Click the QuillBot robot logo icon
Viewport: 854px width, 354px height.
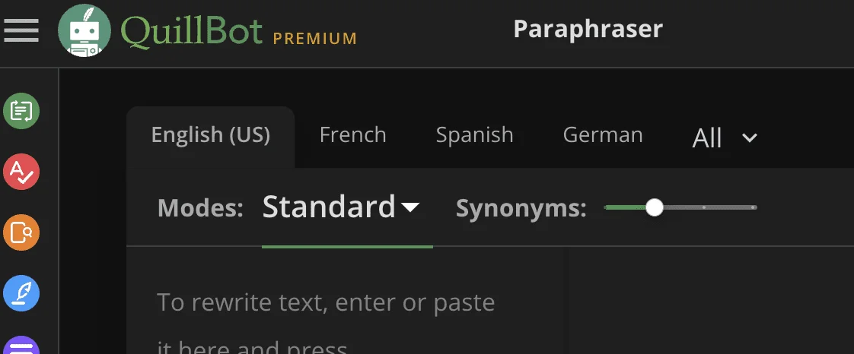coord(84,30)
